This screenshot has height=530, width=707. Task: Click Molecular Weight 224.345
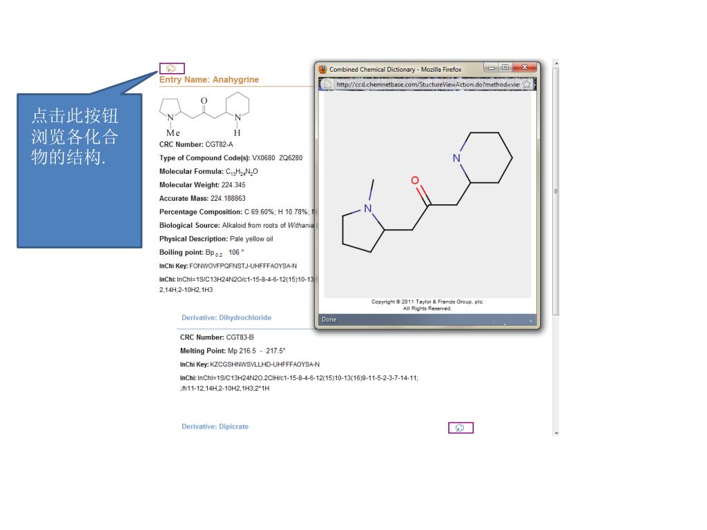pyautogui.click(x=202, y=185)
